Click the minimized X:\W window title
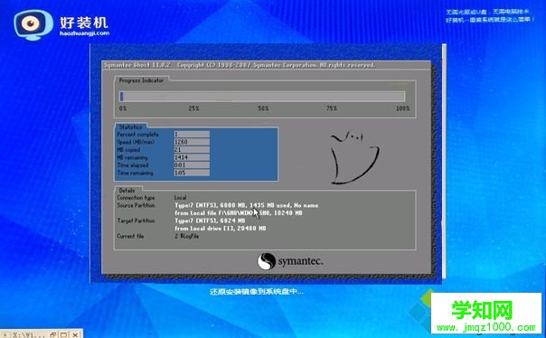546x338 pixels. (x=29, y=335)
